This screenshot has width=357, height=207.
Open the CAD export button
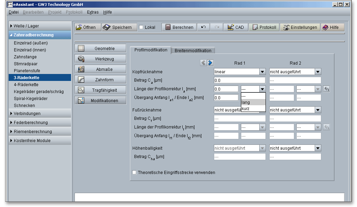[x=236, y=27]
